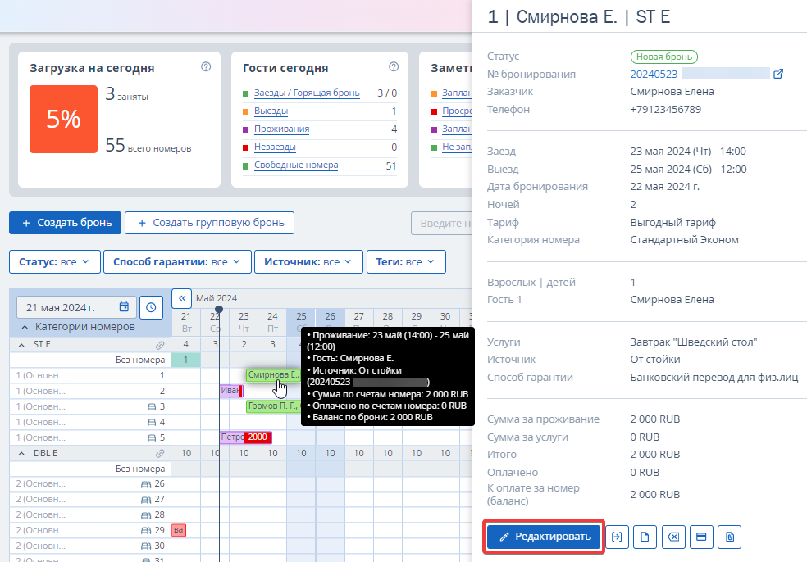Click the phone number +79123456789
The image size is (807, 562).
click(x=665, y=110)
